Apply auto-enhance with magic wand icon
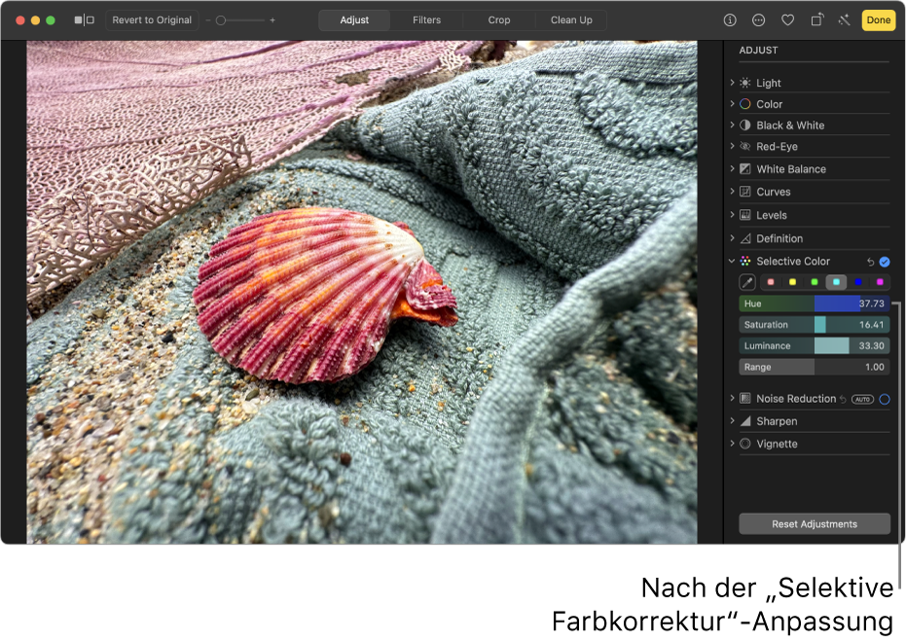This screenshot has height=642, width=906. pyautogui.click(x=843, y=19)
